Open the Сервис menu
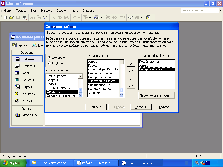Screen dimensions: 223x167 pyautogui.click(x=61, y=11)
